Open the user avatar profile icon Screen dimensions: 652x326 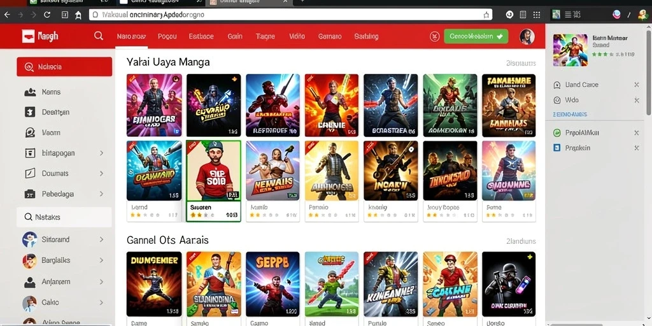coord(527,36)
